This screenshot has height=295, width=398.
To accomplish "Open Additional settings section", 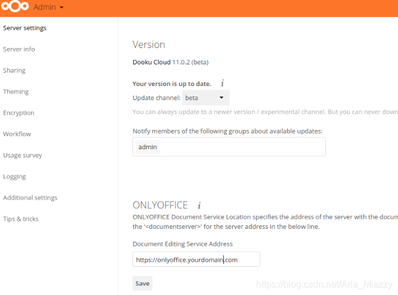I will tap(30, 197).
